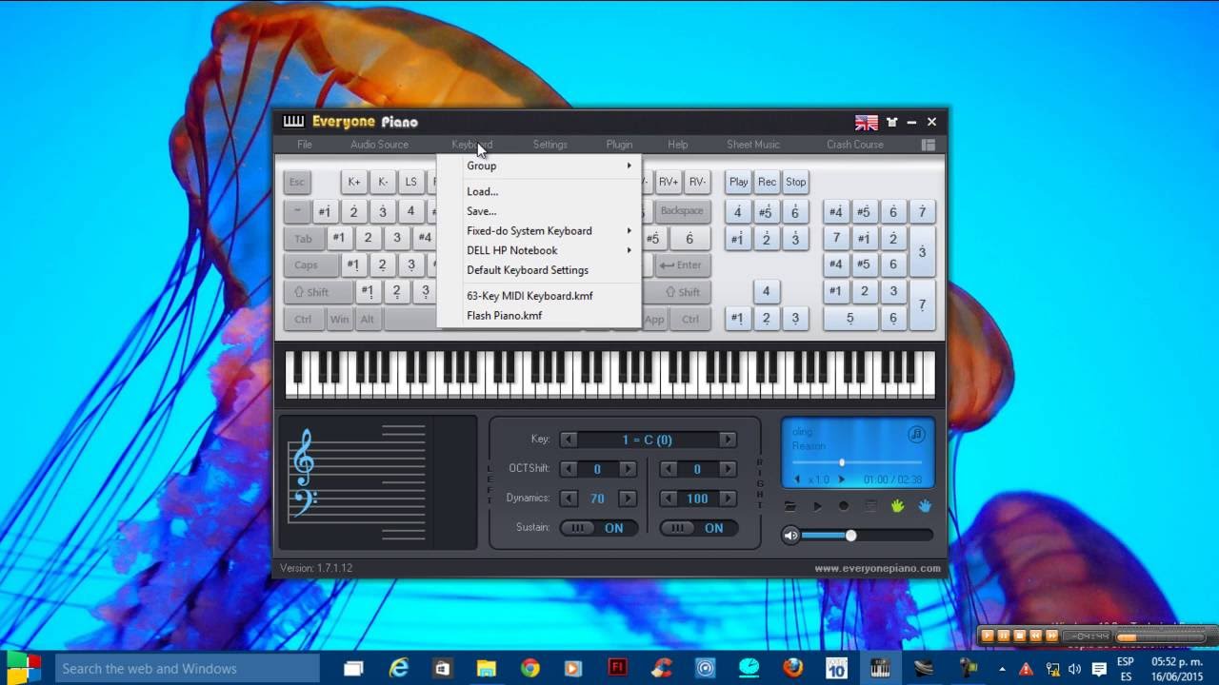
Task: Move the song progress slider knob
Action: point(842,462)
